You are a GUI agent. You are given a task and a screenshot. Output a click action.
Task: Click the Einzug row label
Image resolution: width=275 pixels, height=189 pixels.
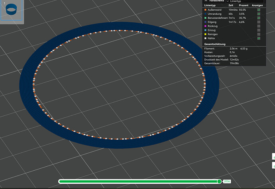[212, 30]
